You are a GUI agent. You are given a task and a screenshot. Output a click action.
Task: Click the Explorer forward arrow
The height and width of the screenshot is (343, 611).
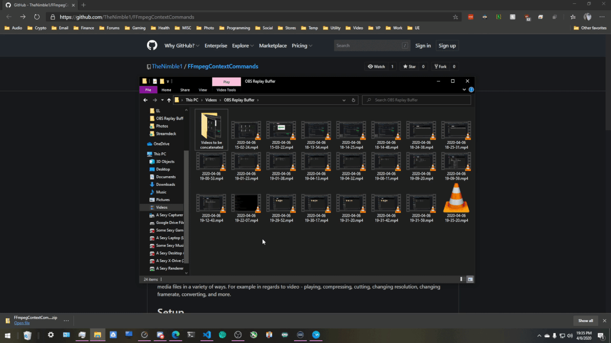(x=155, y=100)
